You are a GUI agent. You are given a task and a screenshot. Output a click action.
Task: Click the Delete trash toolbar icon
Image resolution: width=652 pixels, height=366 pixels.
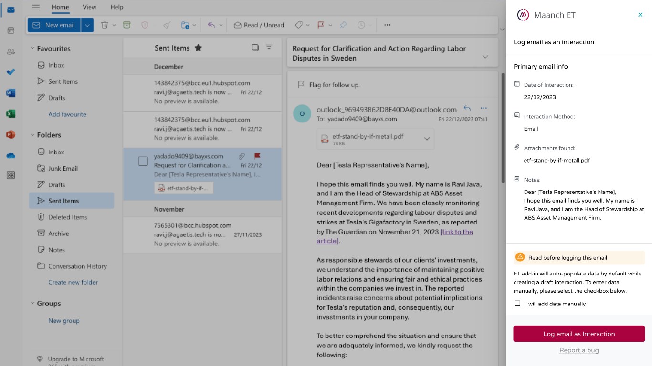coord(104,25)
